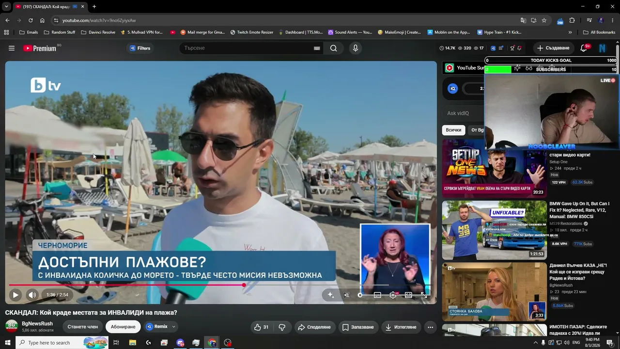Click the search magnifier button
The width and height of the screenshot is (620, 349).
(333, 48)
